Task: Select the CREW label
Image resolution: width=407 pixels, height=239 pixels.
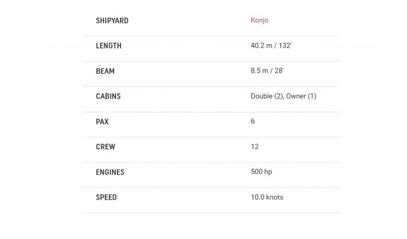Action: click(x=105, y=147)
